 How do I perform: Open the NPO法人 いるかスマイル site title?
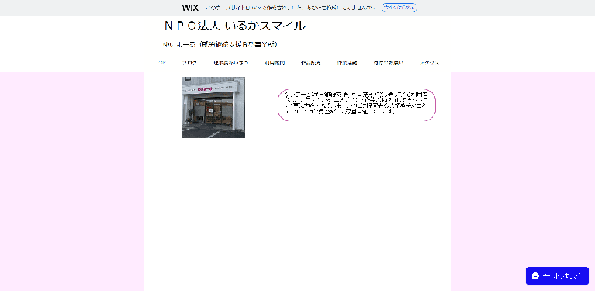coord(235,26)
